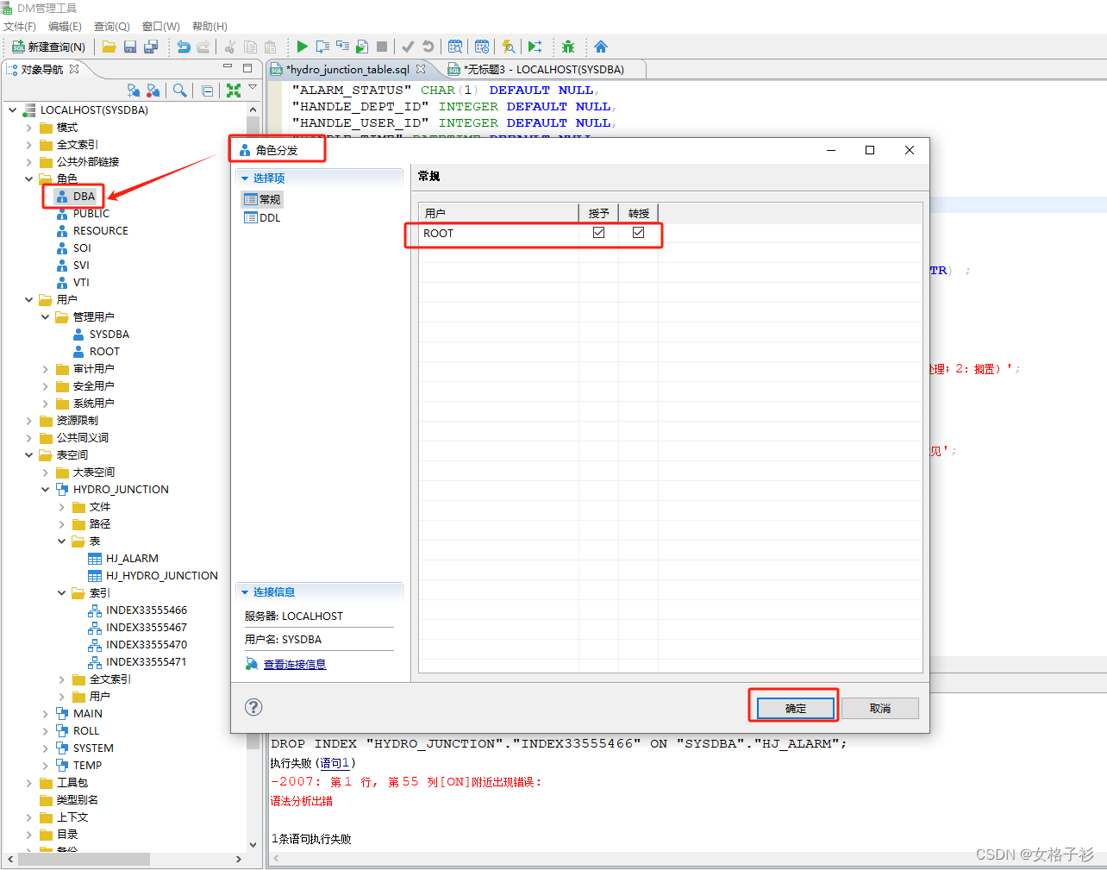Click the 确定 button

click(x=796, y=708)
